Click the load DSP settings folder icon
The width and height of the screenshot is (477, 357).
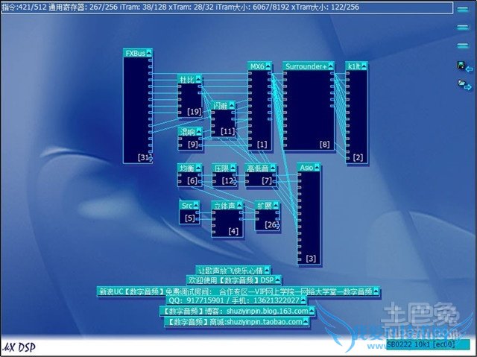coord(465,84)
